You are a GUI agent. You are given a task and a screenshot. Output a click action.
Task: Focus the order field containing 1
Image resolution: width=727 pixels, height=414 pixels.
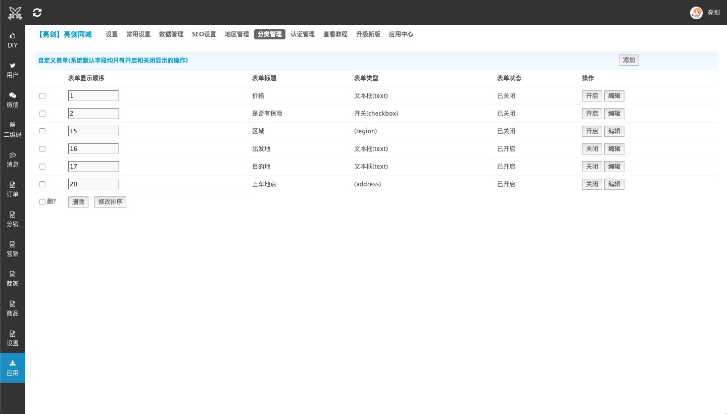tap(93, 96)
